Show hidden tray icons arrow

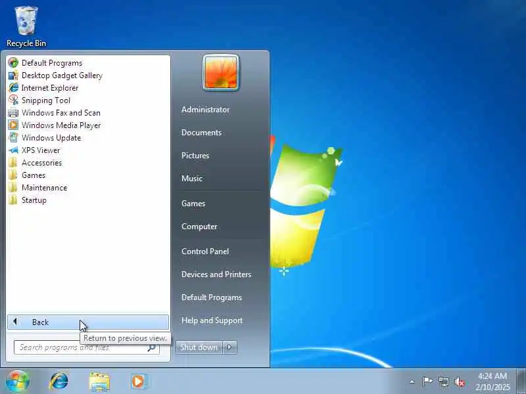click(x=412, y=382)
